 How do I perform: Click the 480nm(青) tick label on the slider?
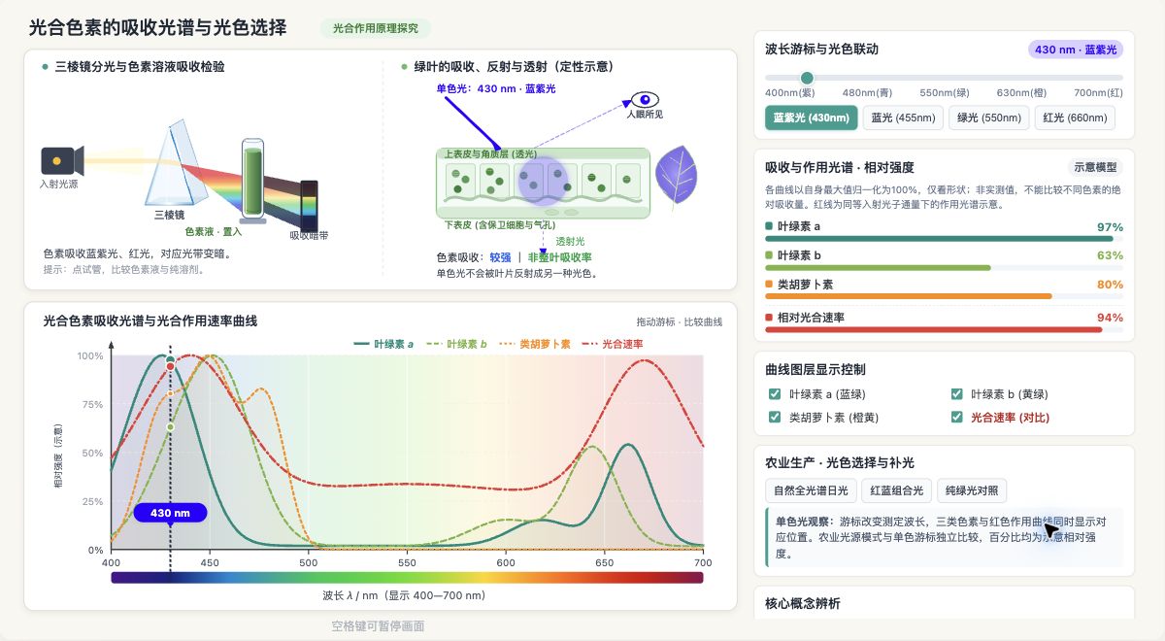point(868,93)
